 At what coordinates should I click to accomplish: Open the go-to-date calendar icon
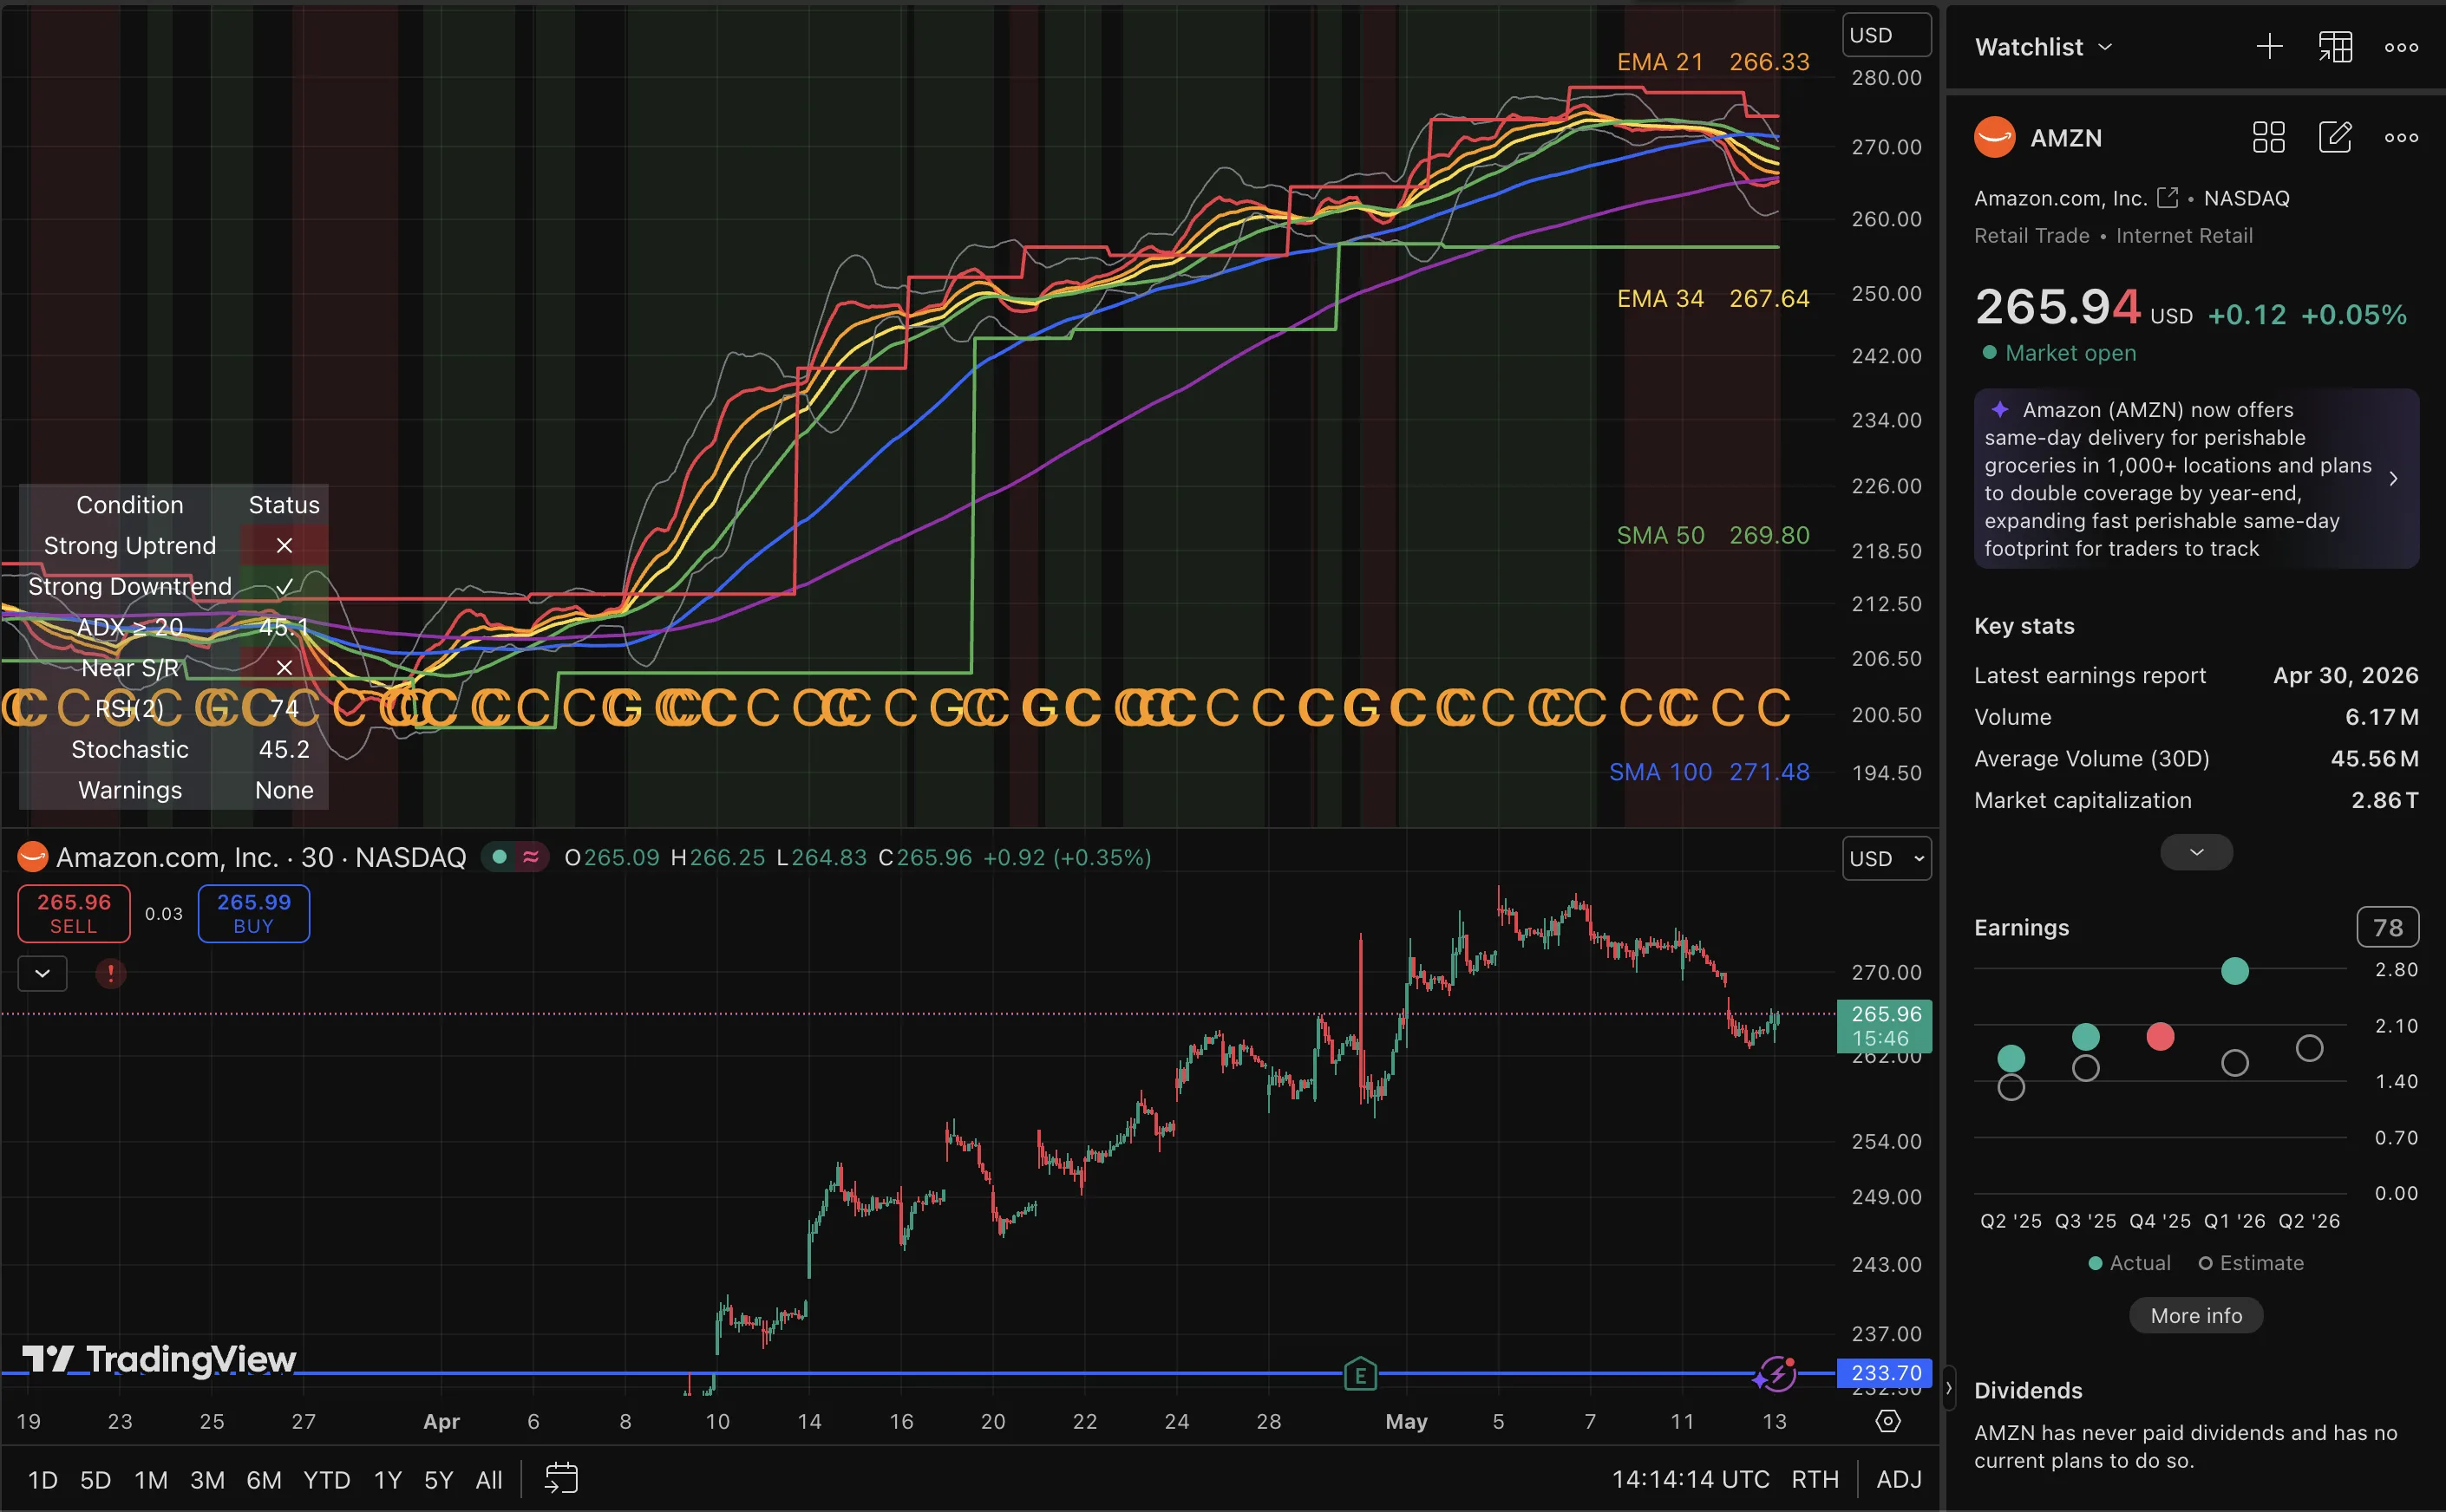561,1478
